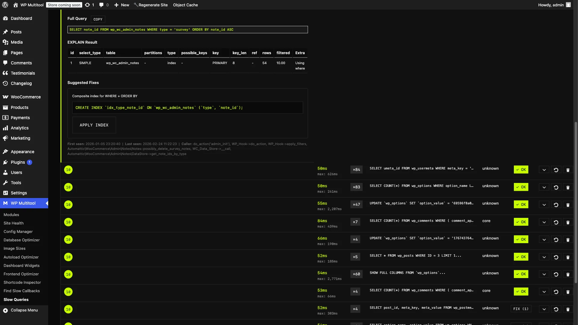Click Howdy, admin account menu
This screenshot has height=325, width=578.
pos(554,5)
